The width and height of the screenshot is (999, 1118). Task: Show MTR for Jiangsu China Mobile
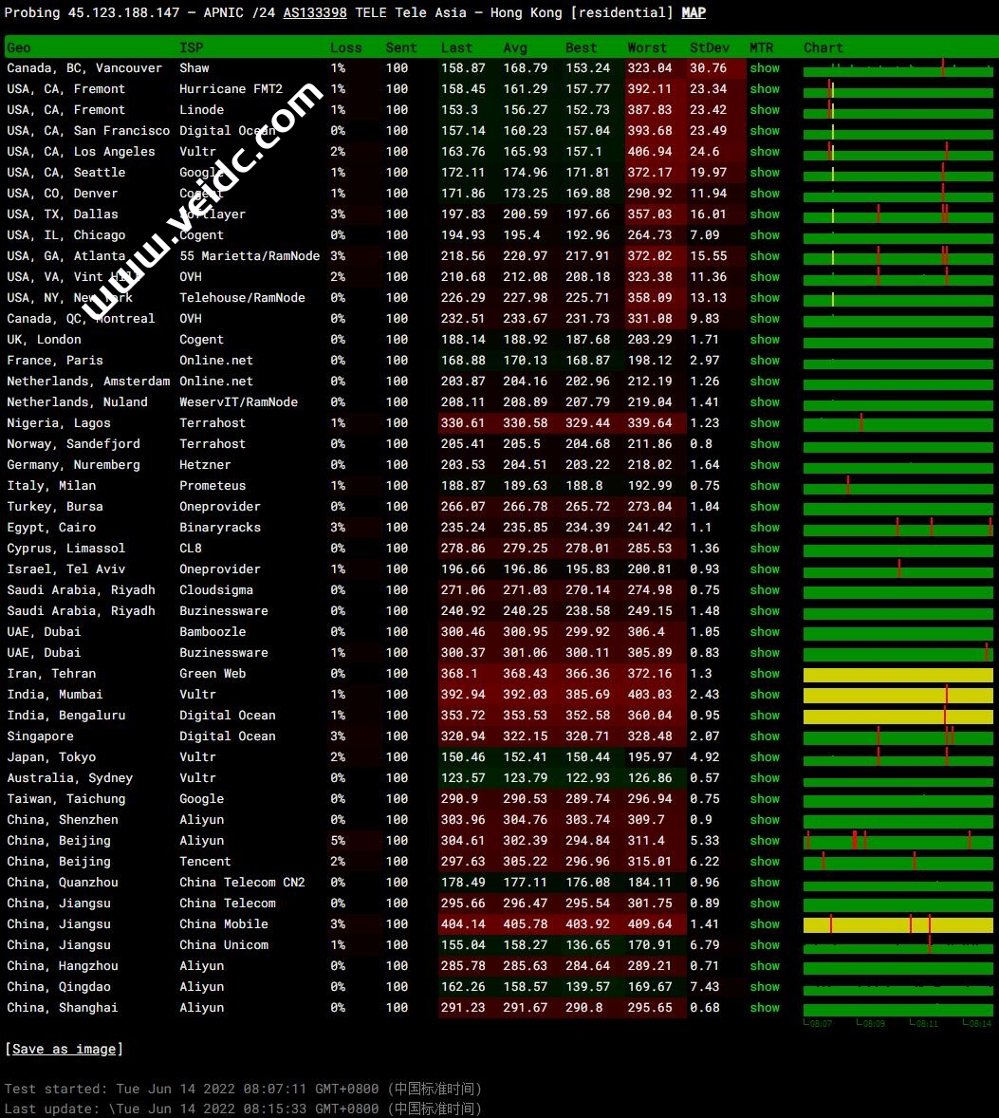pyautogui.click(x=765, y=924)
